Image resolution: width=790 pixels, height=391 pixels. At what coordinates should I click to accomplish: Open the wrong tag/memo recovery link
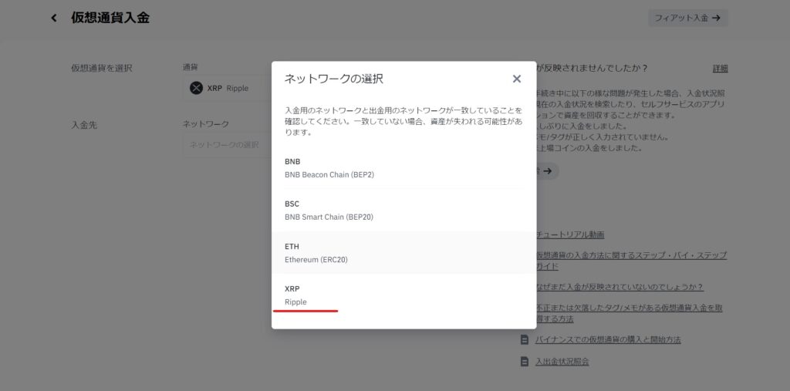coord(629,313)
